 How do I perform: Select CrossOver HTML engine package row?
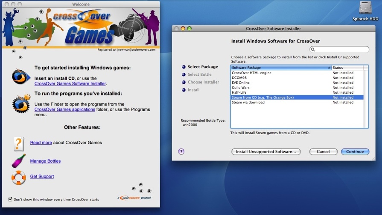pos(297,73)
